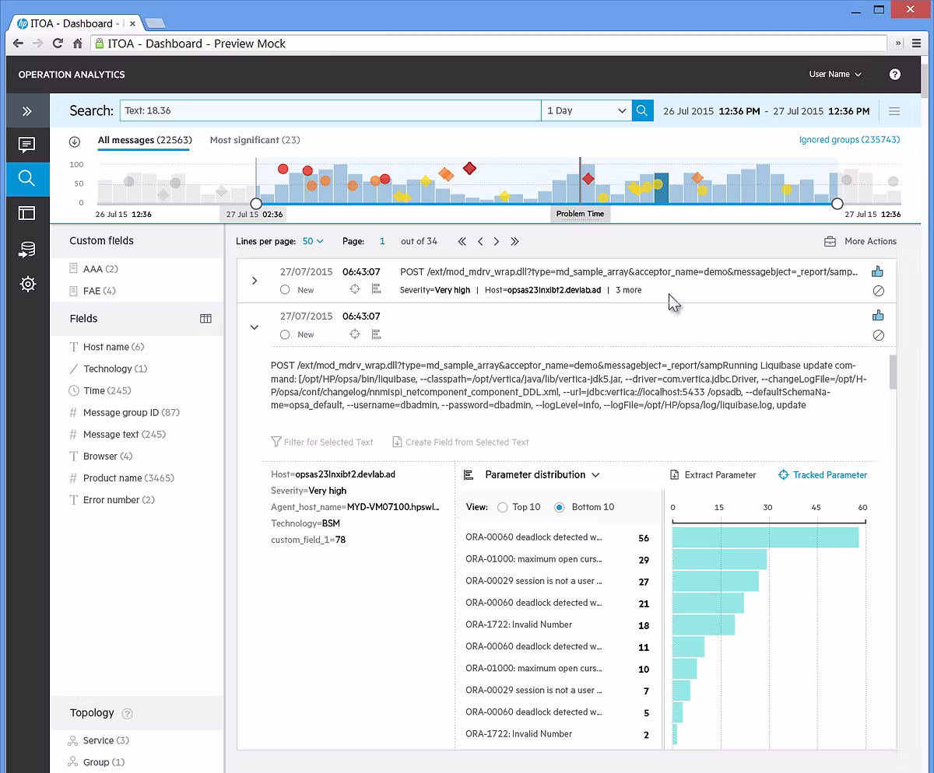
Task: Ignore the first 06:43:07 message with slash circle
Action: [879, 291]
